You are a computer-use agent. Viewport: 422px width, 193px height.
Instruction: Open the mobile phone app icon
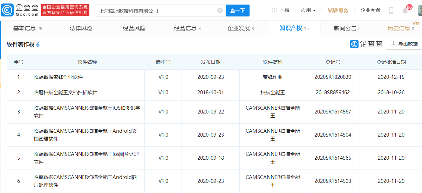point(391,11)
